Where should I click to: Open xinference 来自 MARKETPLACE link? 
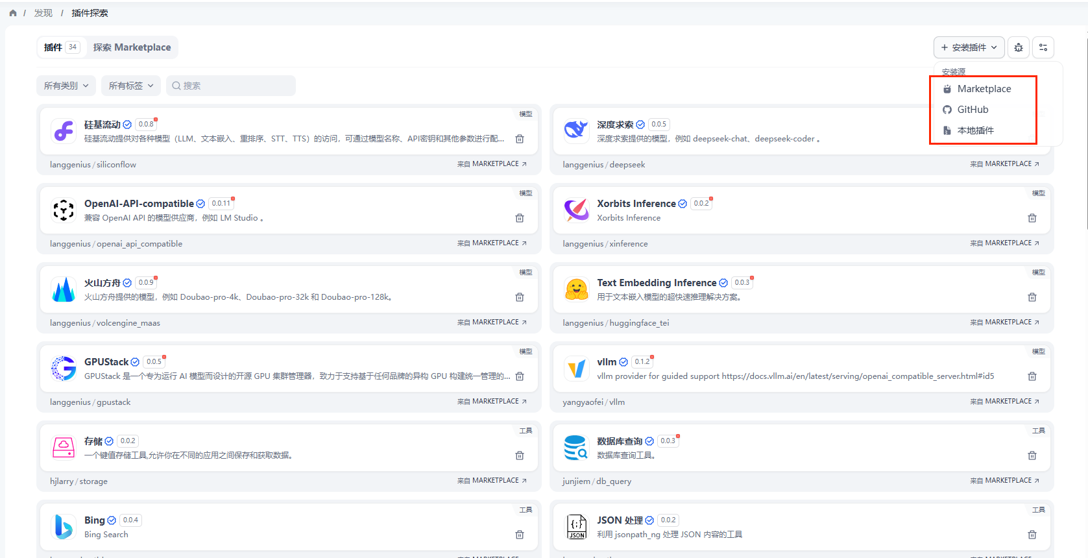(1004, 243)
